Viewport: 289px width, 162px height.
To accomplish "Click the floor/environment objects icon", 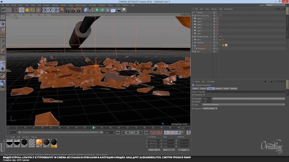I will tap(113, 10).
